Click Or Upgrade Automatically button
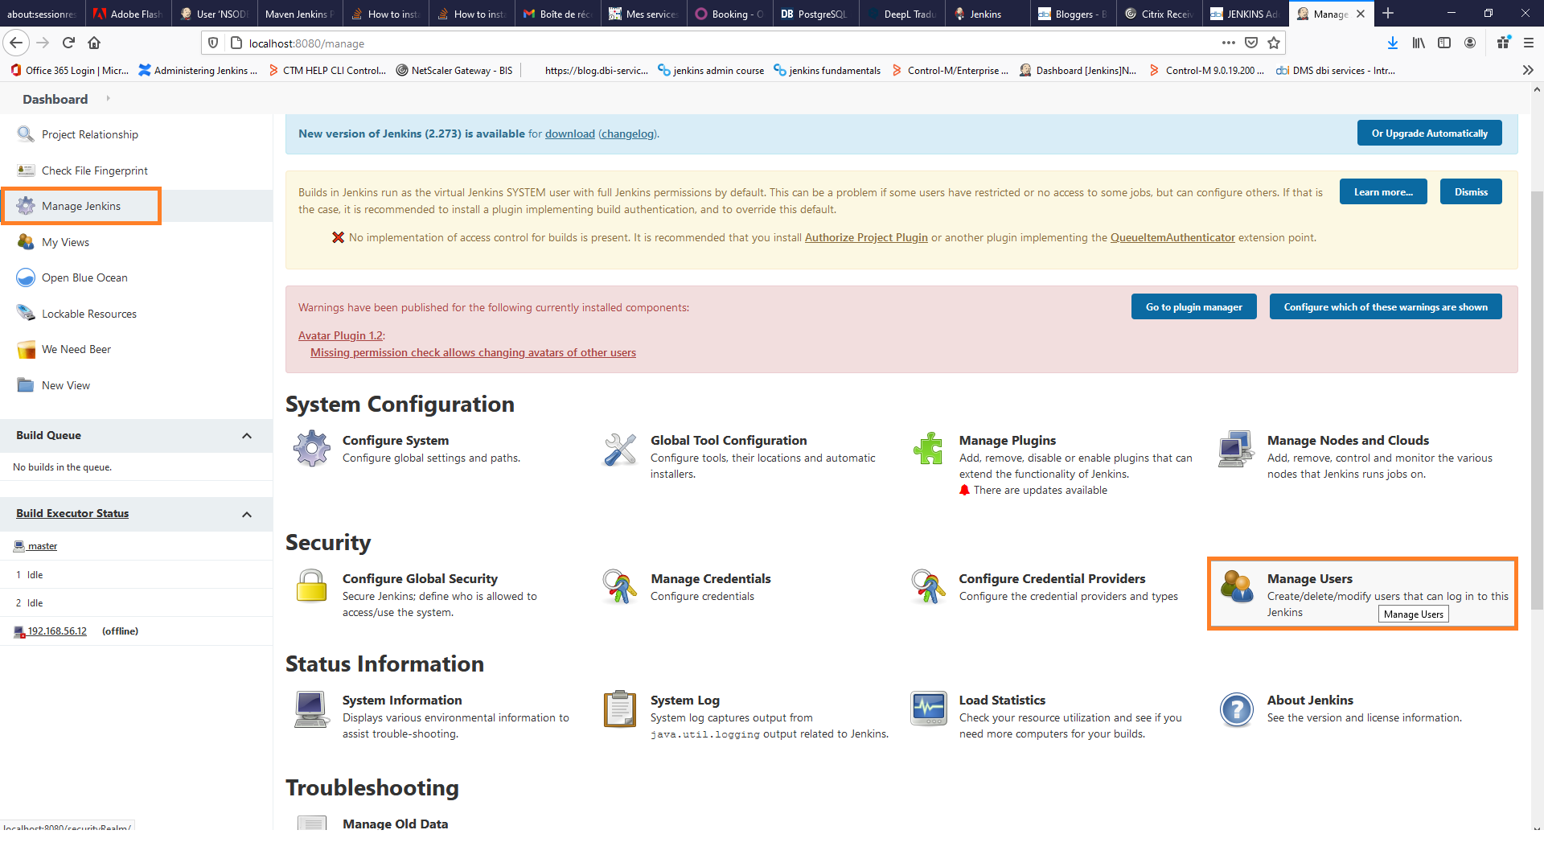 (x=1429, y=134)
